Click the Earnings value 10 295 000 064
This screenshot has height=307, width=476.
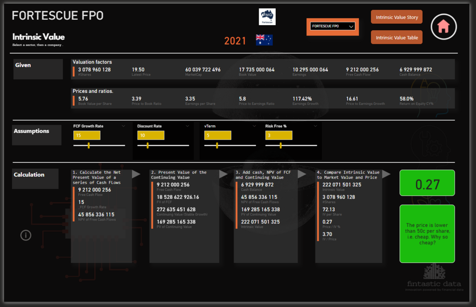pos(310,70)
